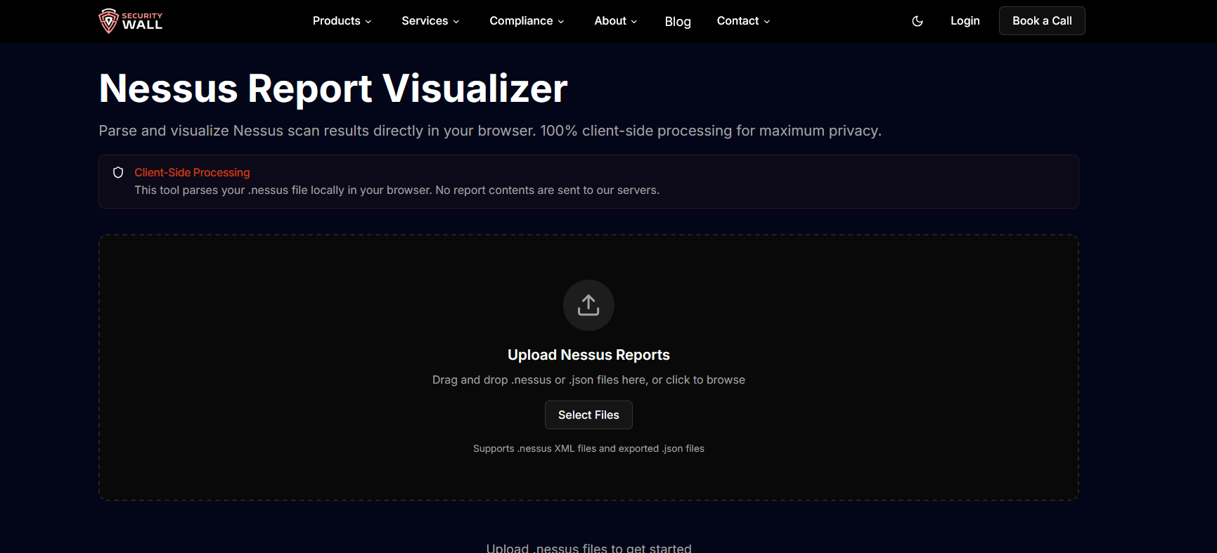The width and height of the screenshot is (1217, 553).
Task: Open the Contact menu
Action: (738, 21)
